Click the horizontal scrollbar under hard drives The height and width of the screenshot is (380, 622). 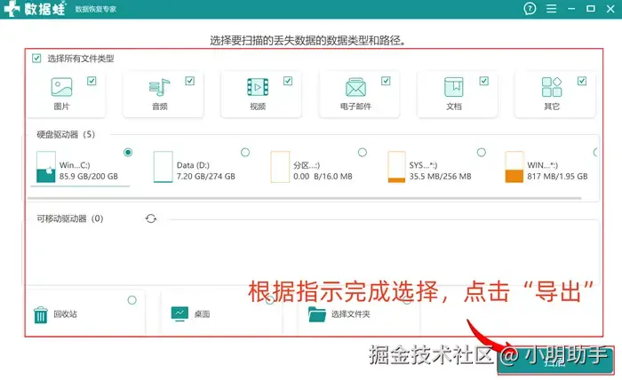tap(305, 198)
